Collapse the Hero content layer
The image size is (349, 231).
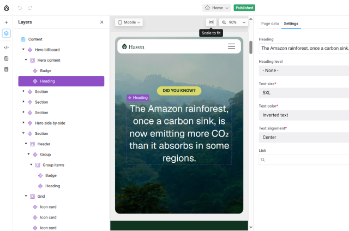point(26,60)
